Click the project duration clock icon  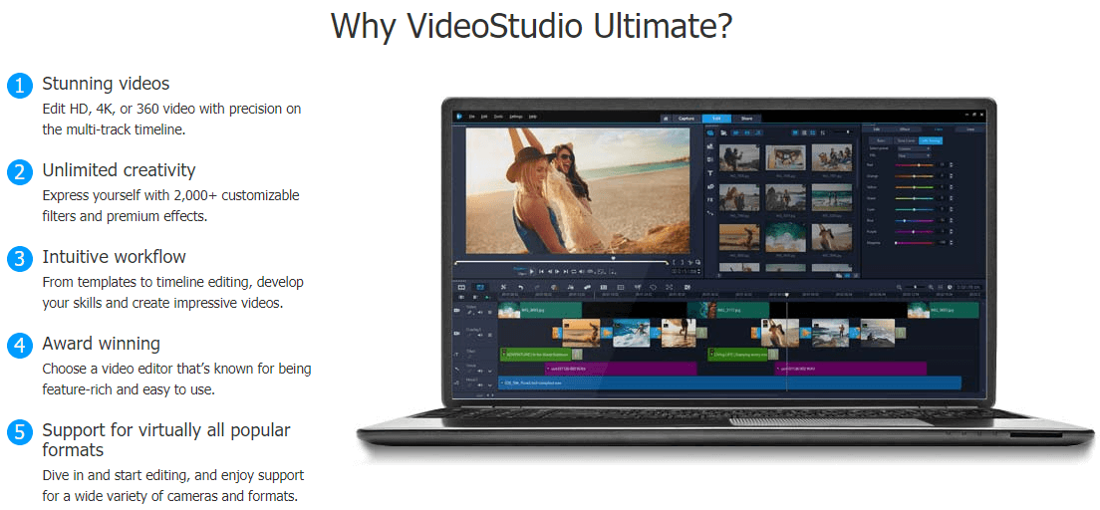[x=950, y=287]
